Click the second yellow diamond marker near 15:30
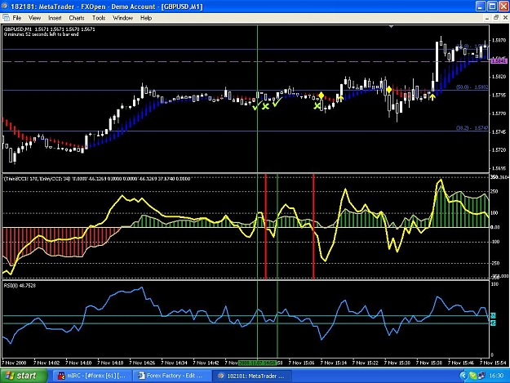The image size is (510, 383). (389, 90)
